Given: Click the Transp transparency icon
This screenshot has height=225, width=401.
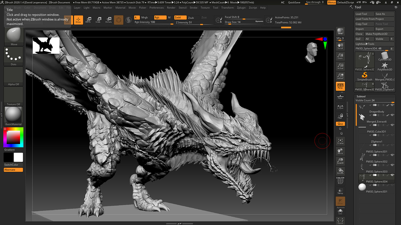Looking at the screenshot, I should pos(340,191).
